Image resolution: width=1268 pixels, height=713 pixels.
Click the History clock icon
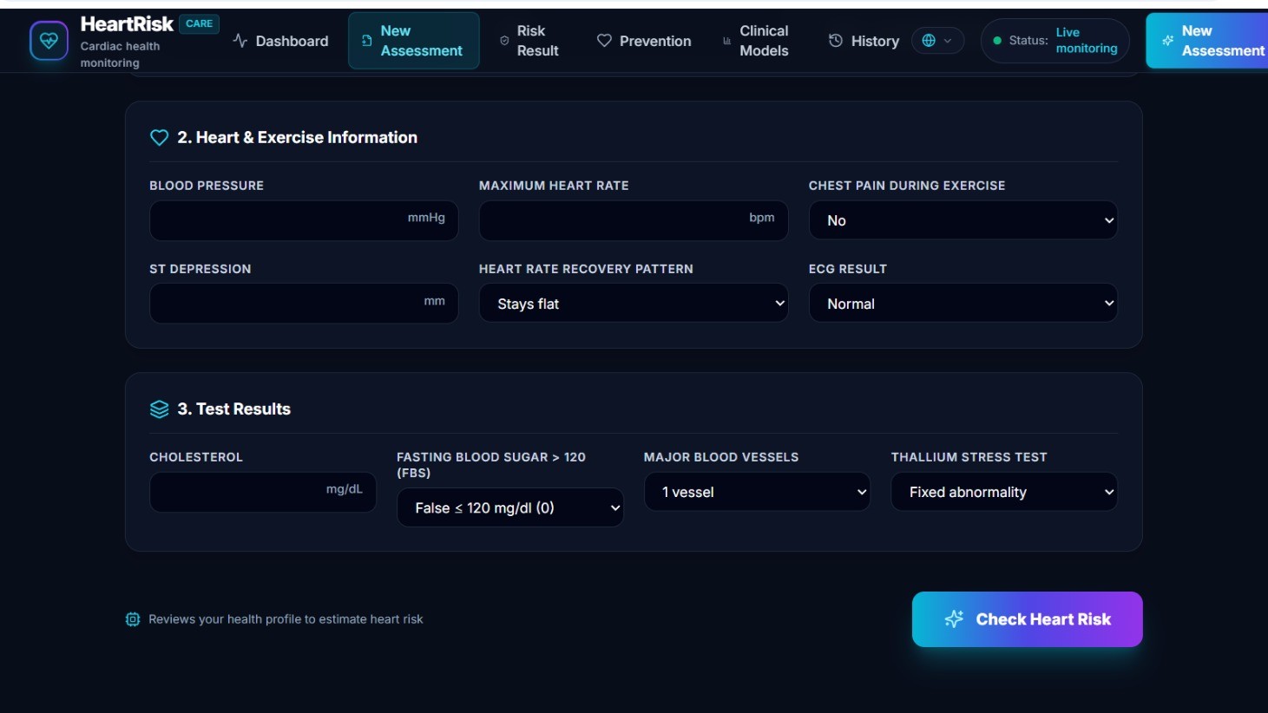[x=836, y=41]
